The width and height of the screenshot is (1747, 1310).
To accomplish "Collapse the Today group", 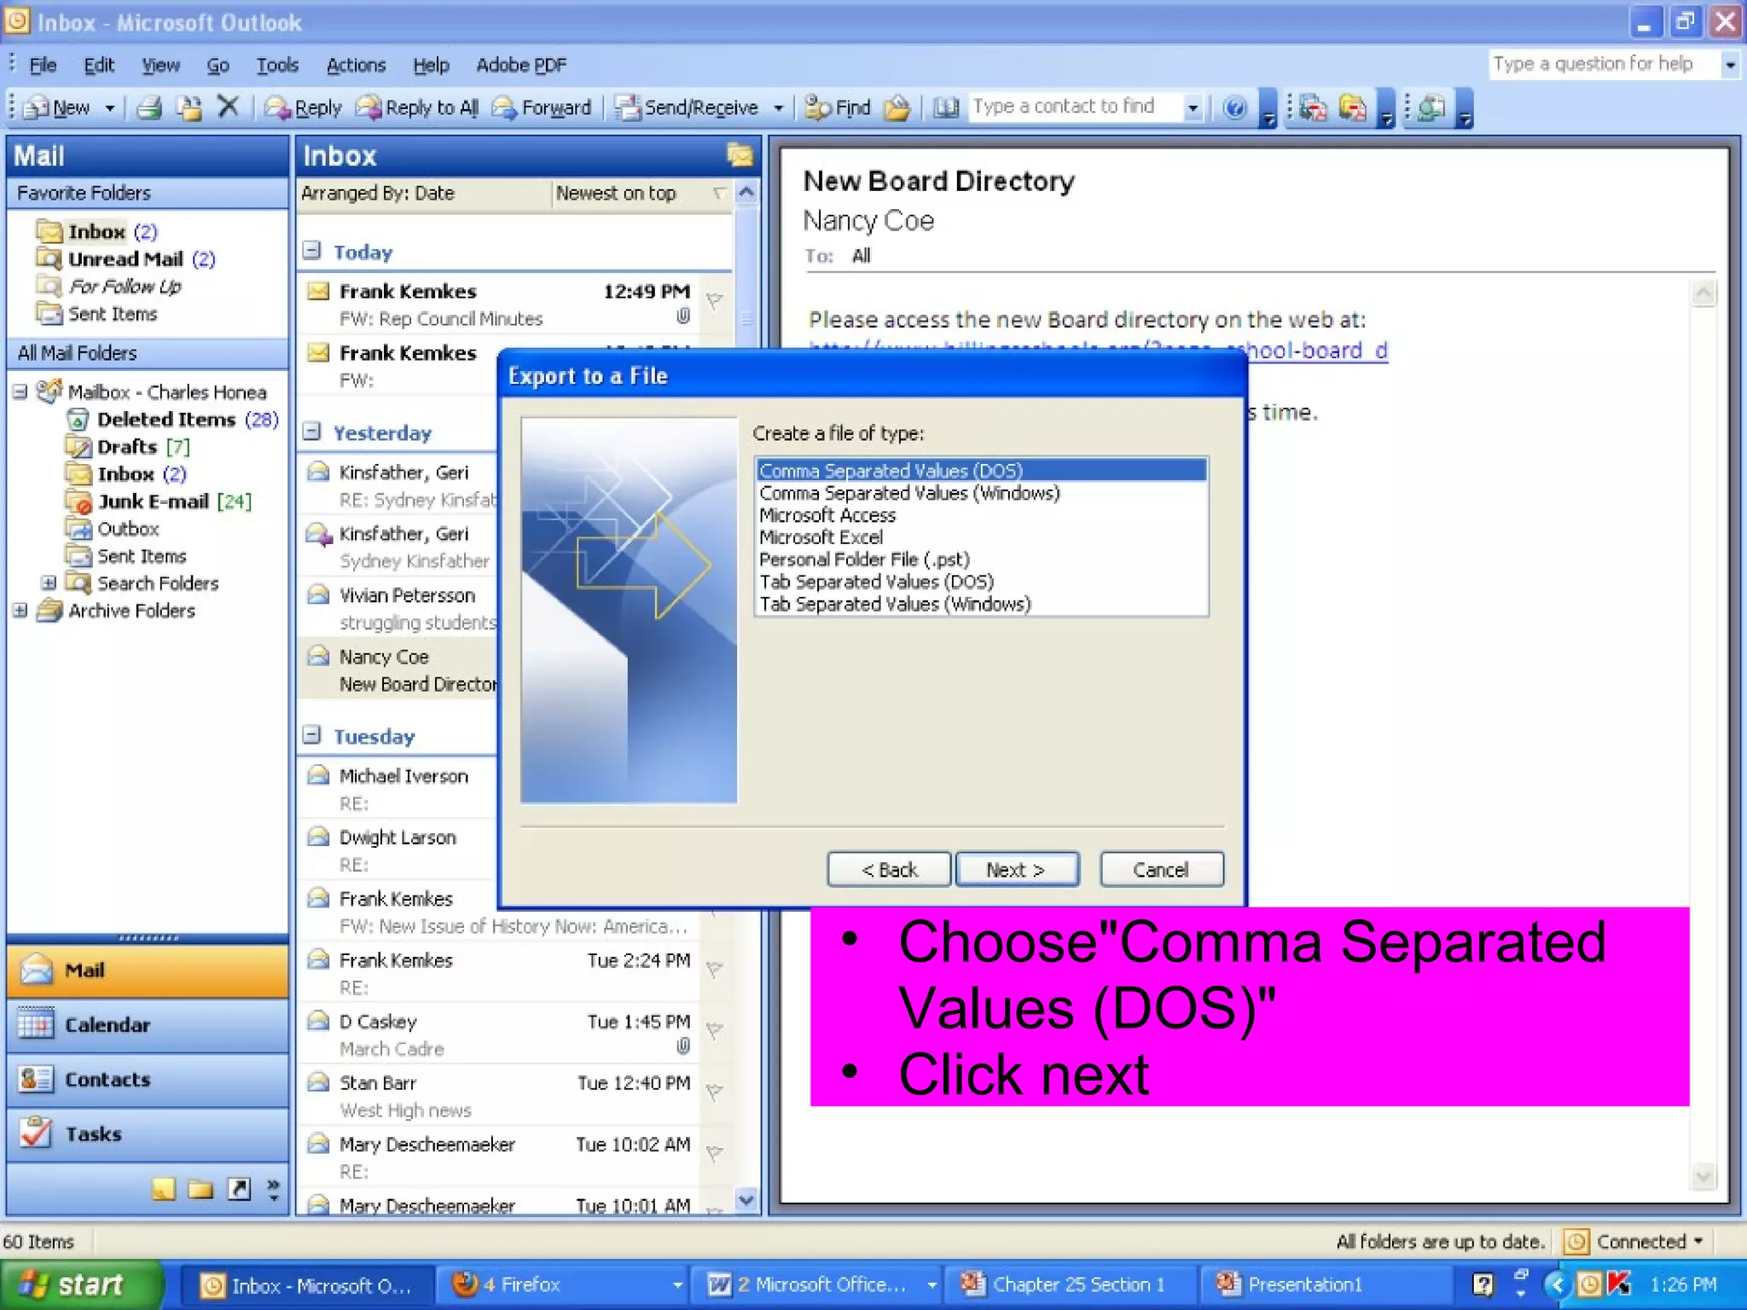I will [x=312, y=251].
